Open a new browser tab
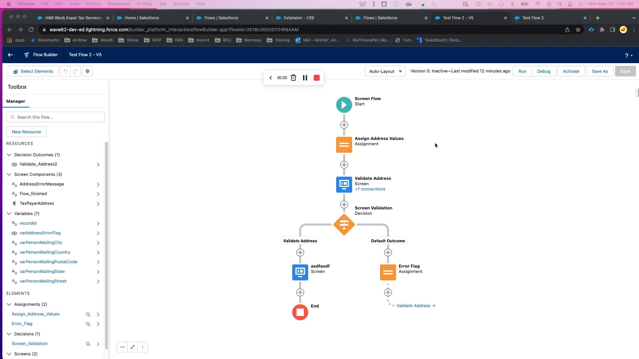Viewport: 639px width, 359px height. click(x=597, y=18)
